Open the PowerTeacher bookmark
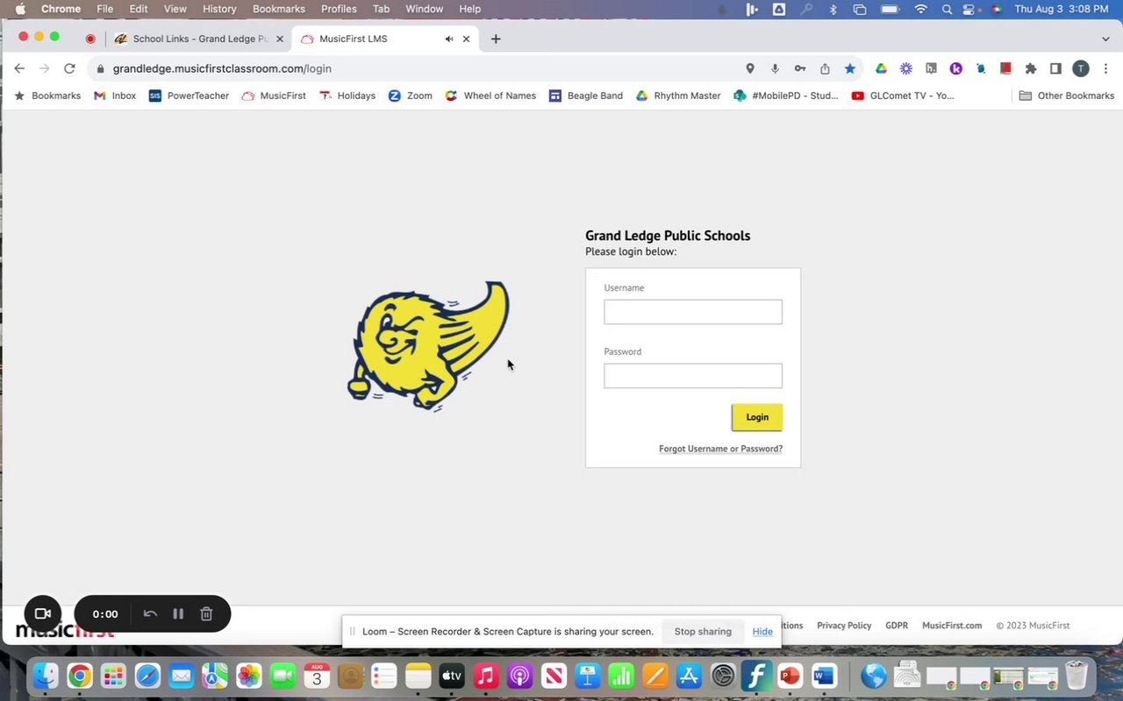 click(x=189, y=96)
